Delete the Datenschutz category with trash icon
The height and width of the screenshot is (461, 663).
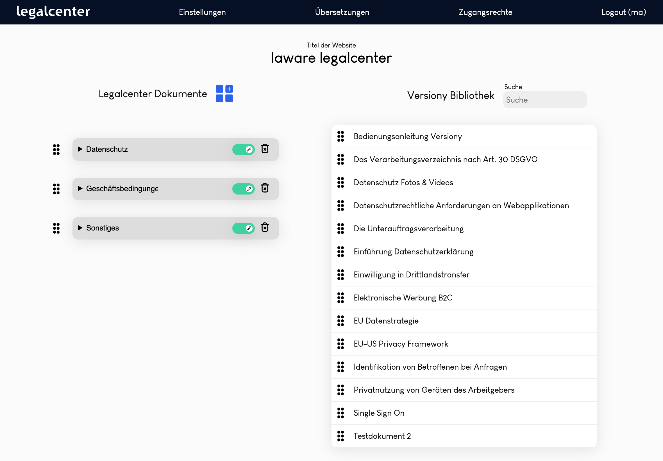(265, 149)
